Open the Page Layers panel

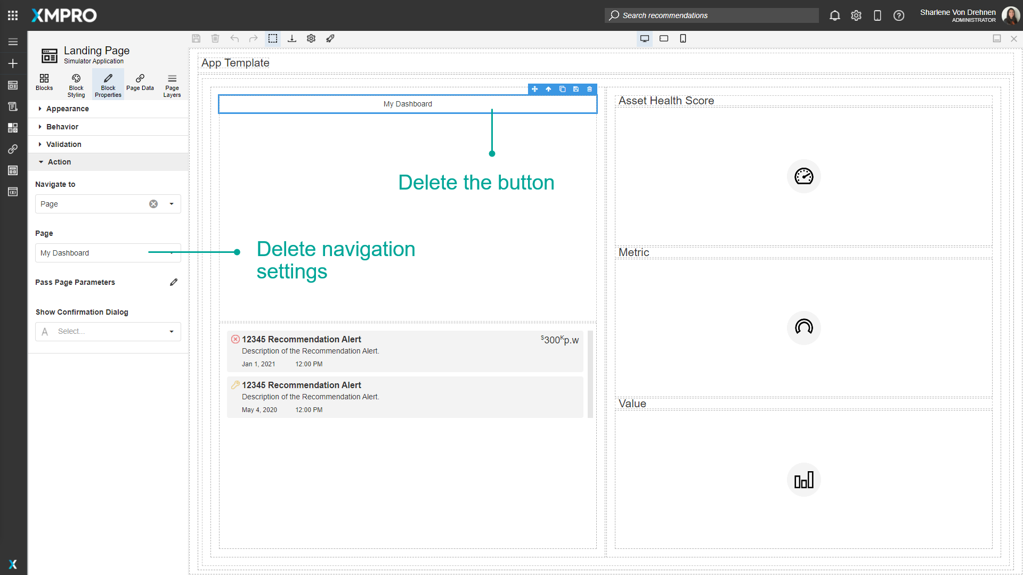click(172, 84)
